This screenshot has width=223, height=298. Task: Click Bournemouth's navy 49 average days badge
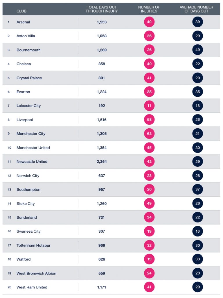(197, 50)
